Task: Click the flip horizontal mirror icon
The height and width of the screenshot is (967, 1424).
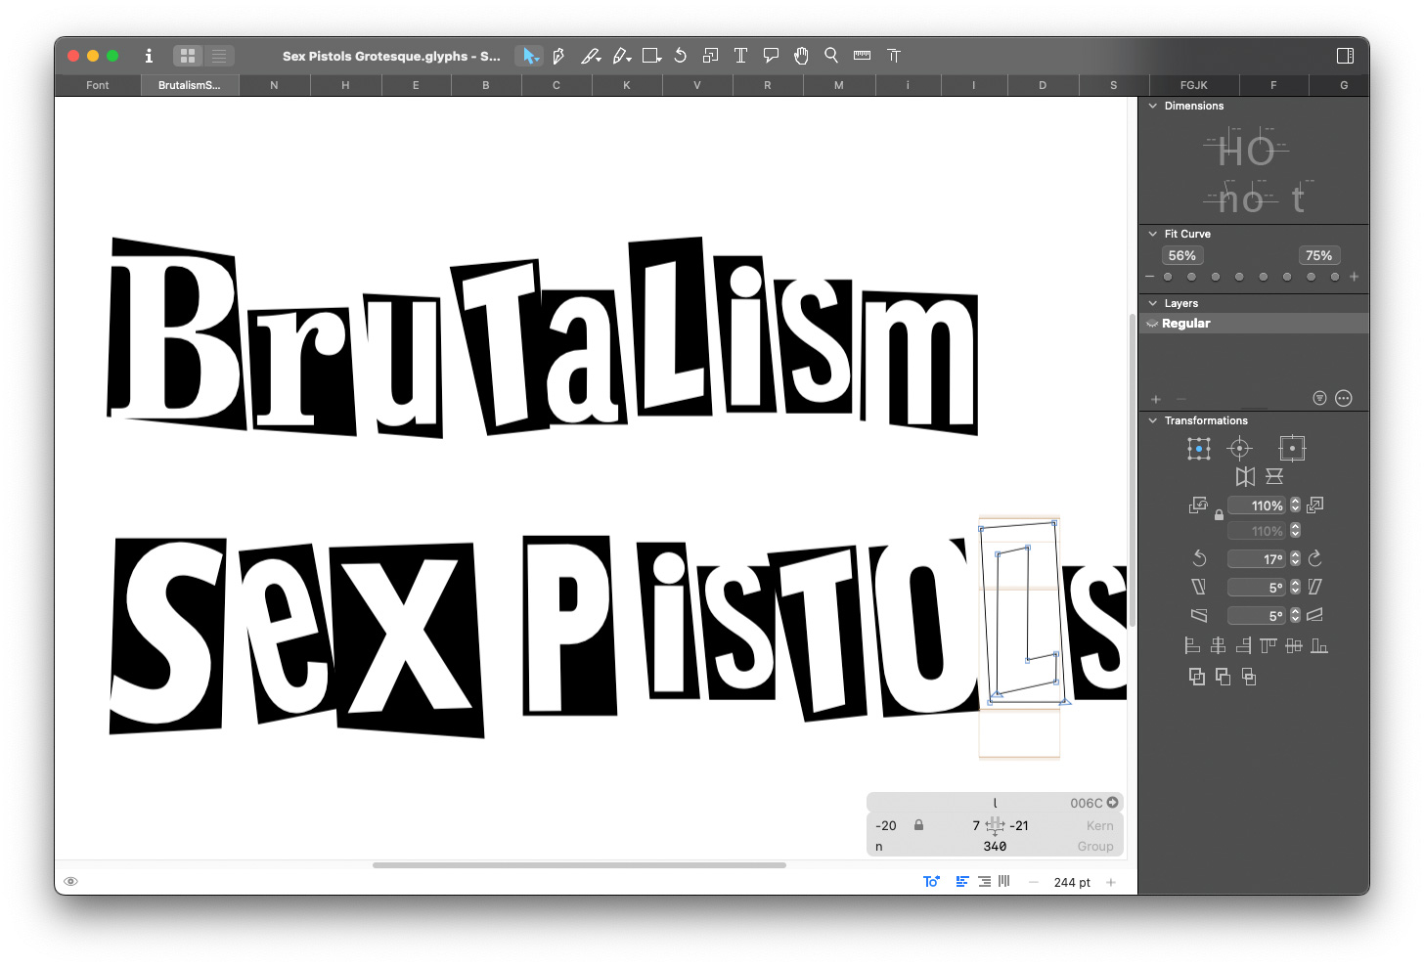Action: pos(1245,477)
